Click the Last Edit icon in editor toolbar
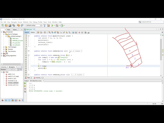This screenshot has height=123, width=164. coord(38,33)
